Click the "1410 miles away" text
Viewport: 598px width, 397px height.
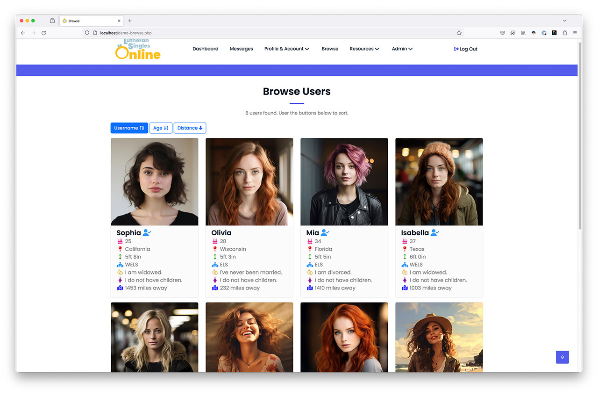click(x=335, y=288)
